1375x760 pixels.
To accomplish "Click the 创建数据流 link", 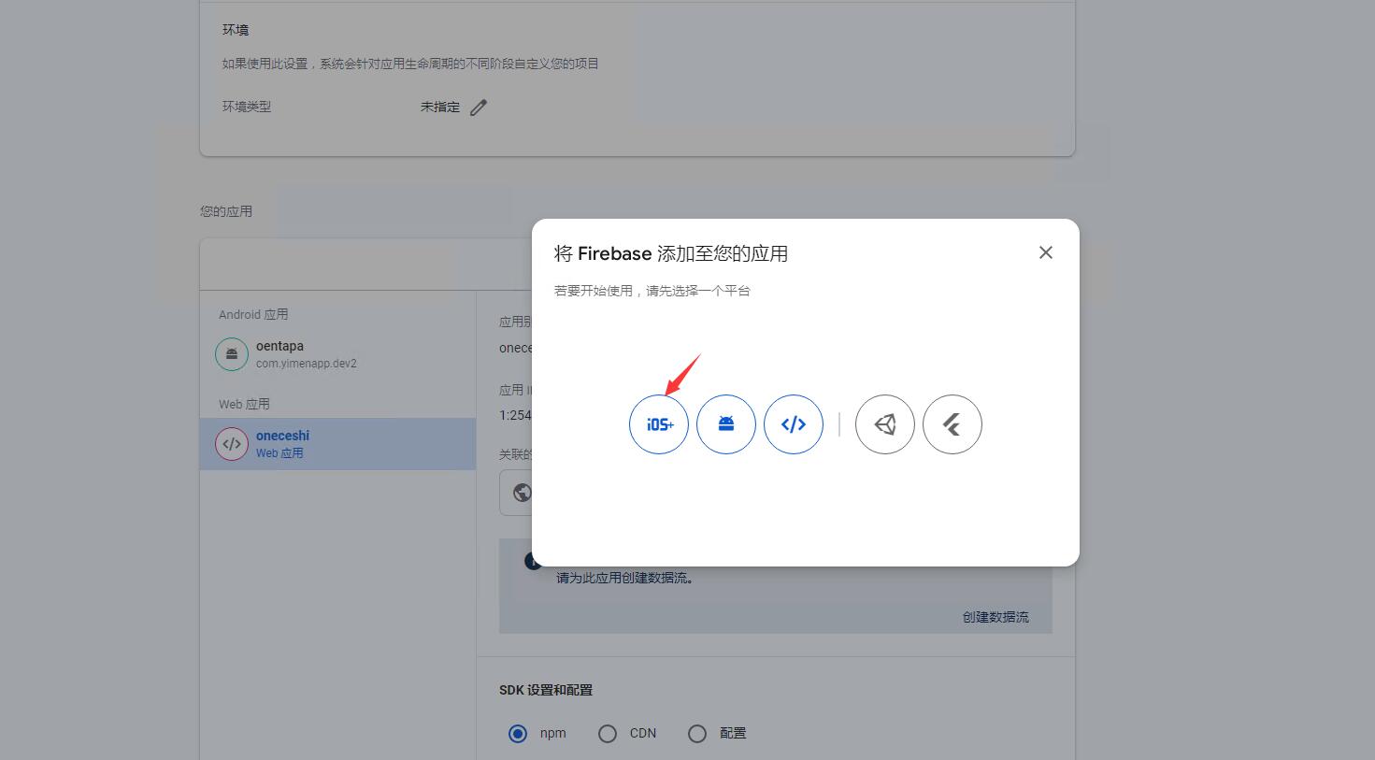I will click(x=995, y=617).
